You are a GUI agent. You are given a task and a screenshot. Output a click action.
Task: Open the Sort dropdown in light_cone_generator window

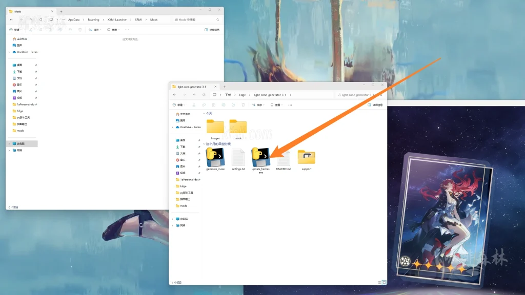[x=257, y=104]
